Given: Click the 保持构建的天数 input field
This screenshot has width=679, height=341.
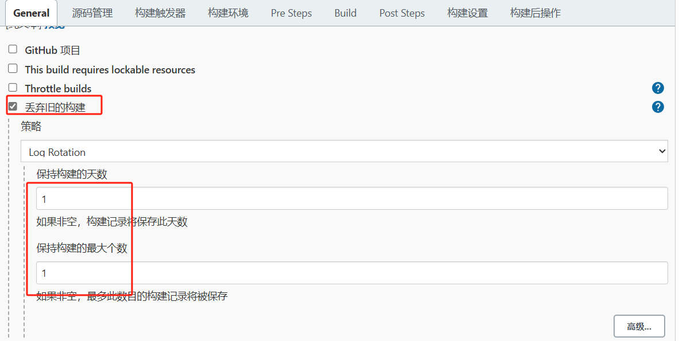Looking at the screenshot, I should pyautogui.click(x=352, y=199).
